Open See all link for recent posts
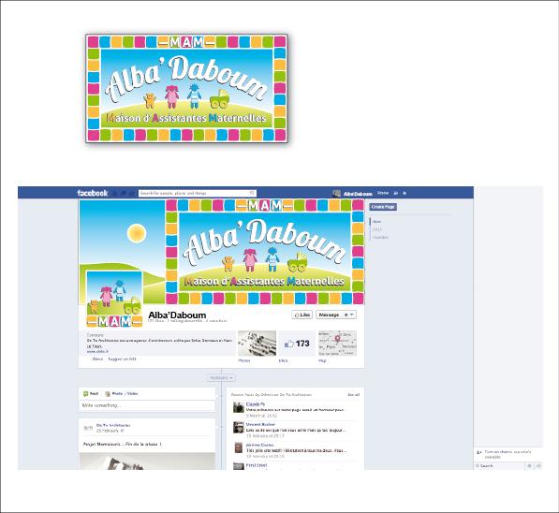The image size is (559, 513). tap(354, 395)
